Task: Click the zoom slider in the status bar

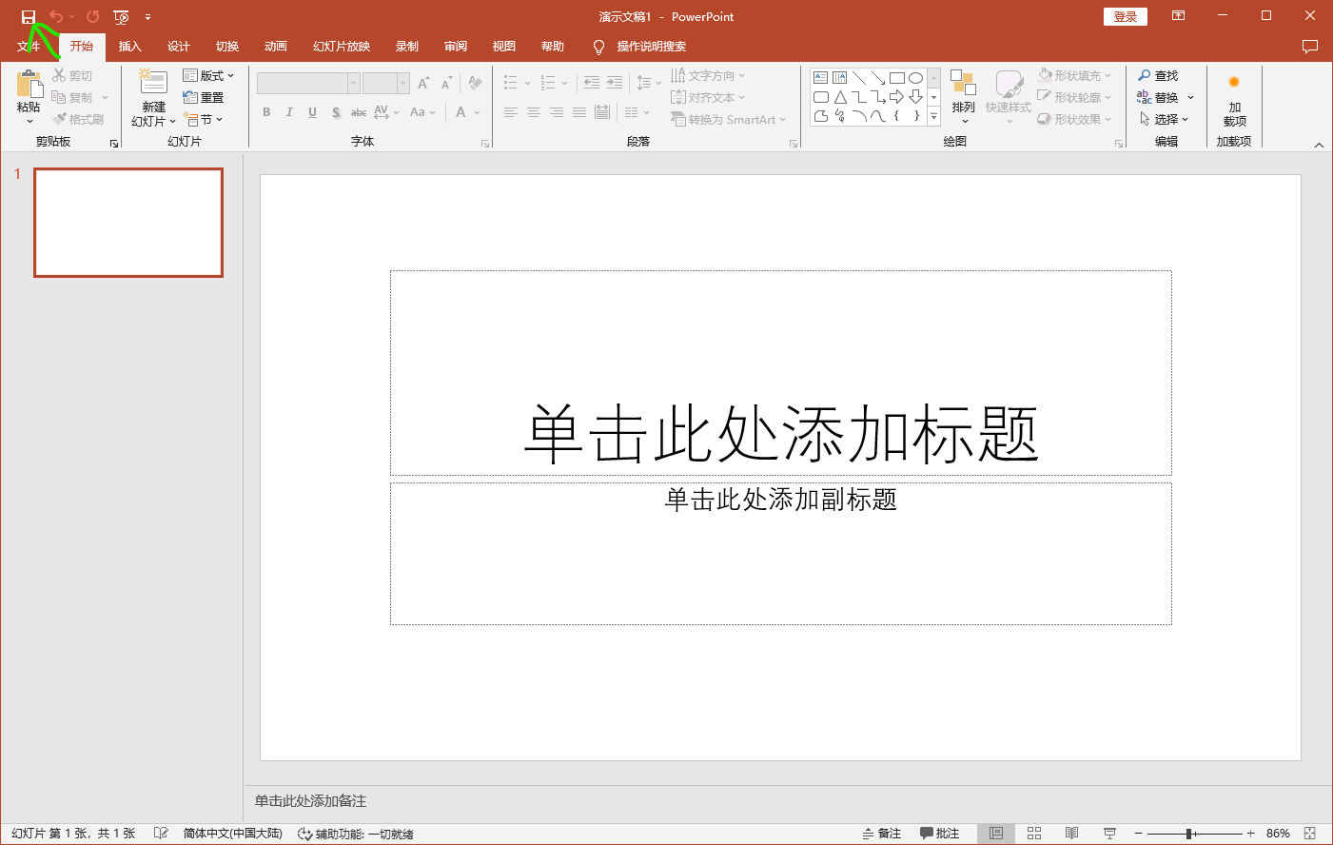Action: point(1189,834)
